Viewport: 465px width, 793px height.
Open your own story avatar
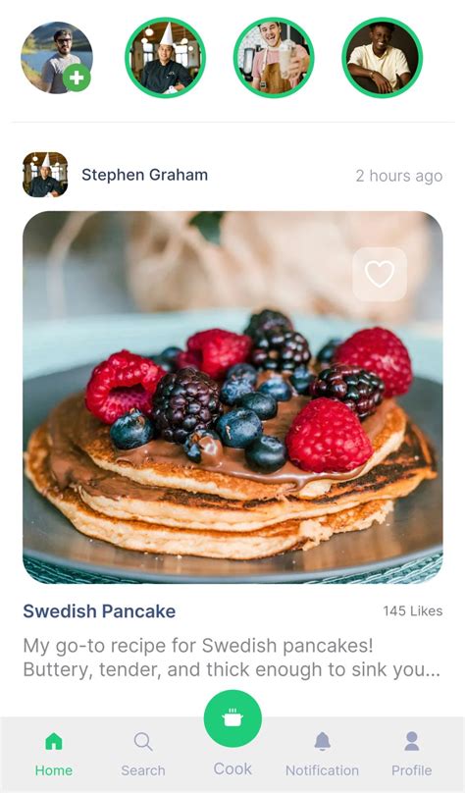pyautogui.click(x=57, y=58)
